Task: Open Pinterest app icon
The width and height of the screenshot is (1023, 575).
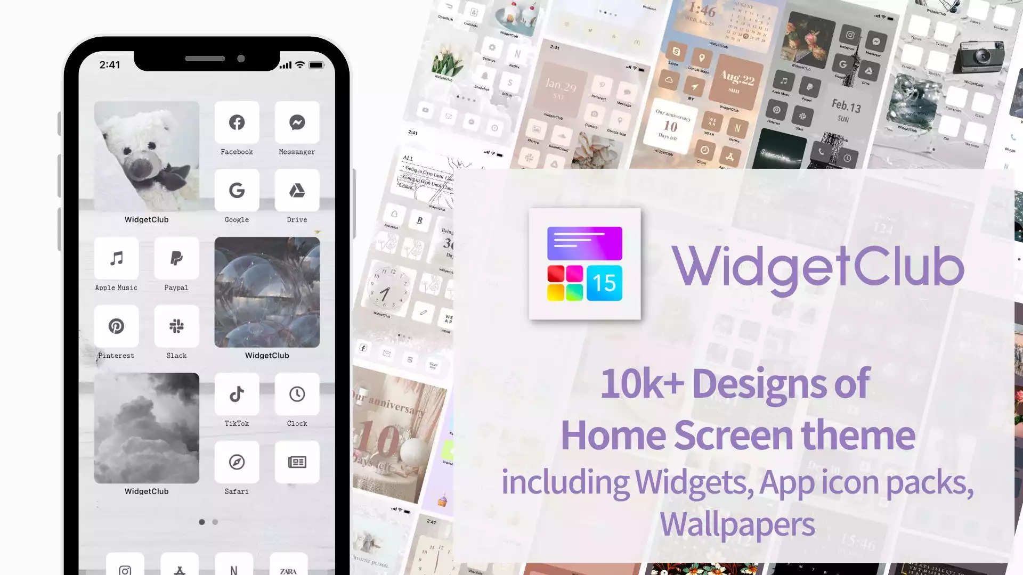Action: tap(116, 326)
